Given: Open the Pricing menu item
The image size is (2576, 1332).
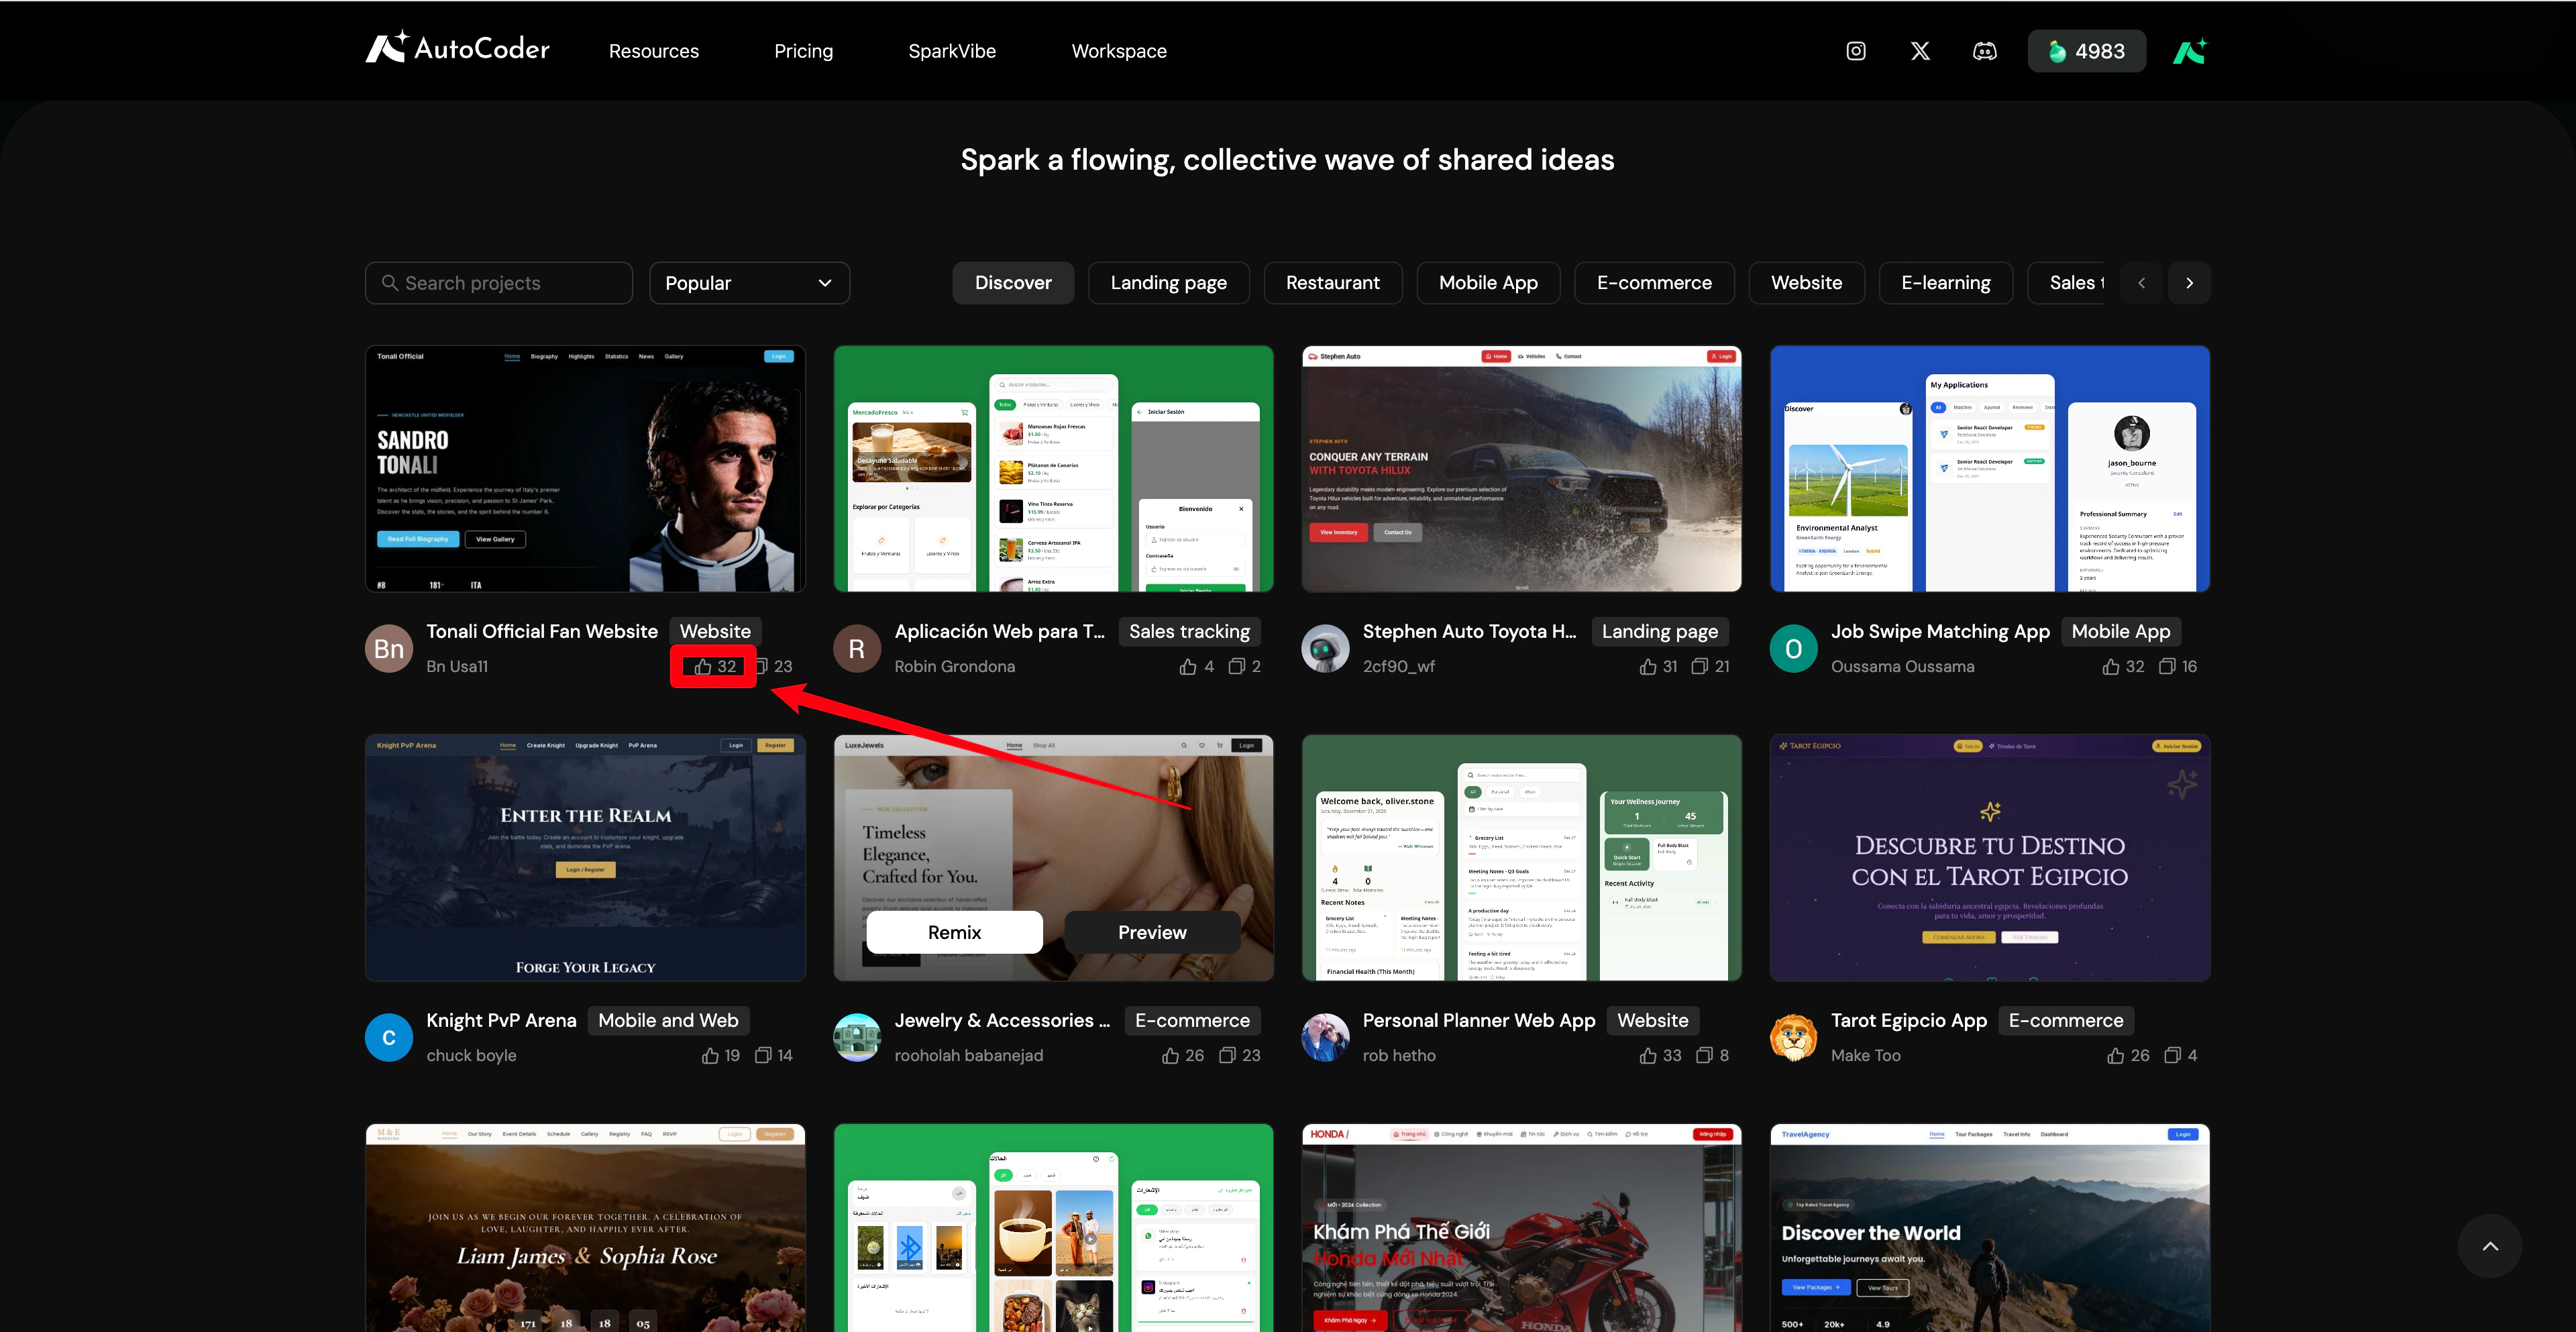Looking at the screenshot, I should pos(803,51).
